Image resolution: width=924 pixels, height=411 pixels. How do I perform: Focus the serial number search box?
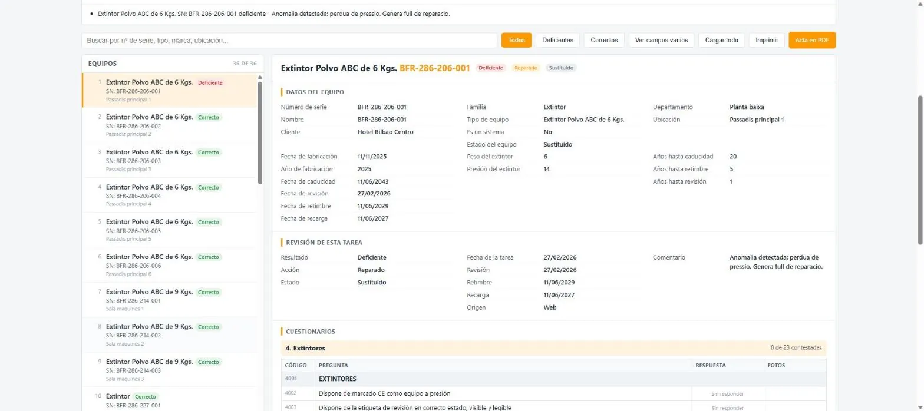tap(289, 40)
